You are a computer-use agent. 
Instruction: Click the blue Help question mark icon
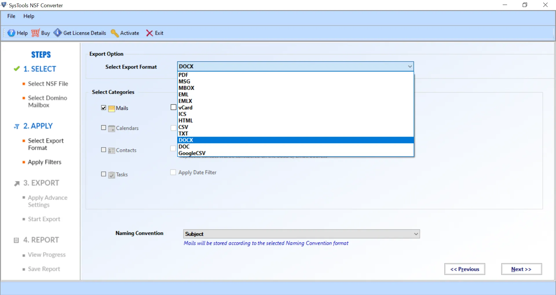(11, 33)
